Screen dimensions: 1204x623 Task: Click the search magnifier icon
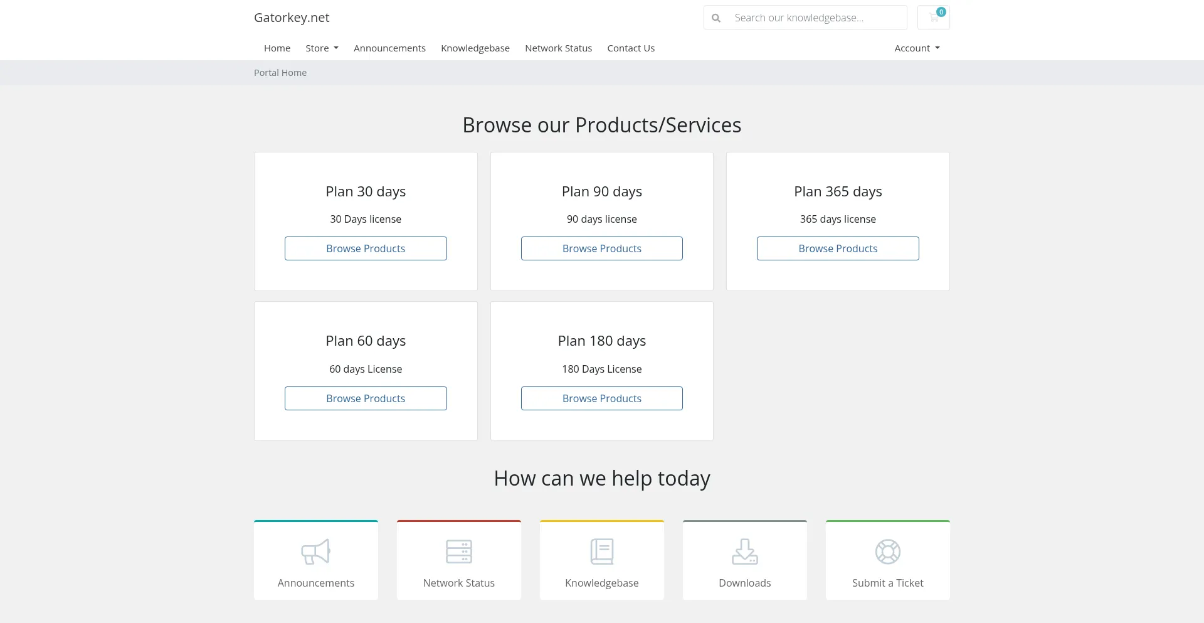click(x=716, y=18)
